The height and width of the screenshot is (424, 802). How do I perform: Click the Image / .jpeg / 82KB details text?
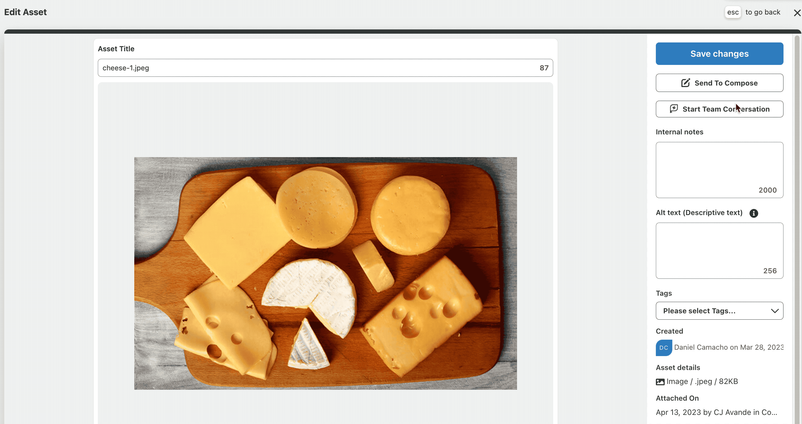click(x=702, y=382)
